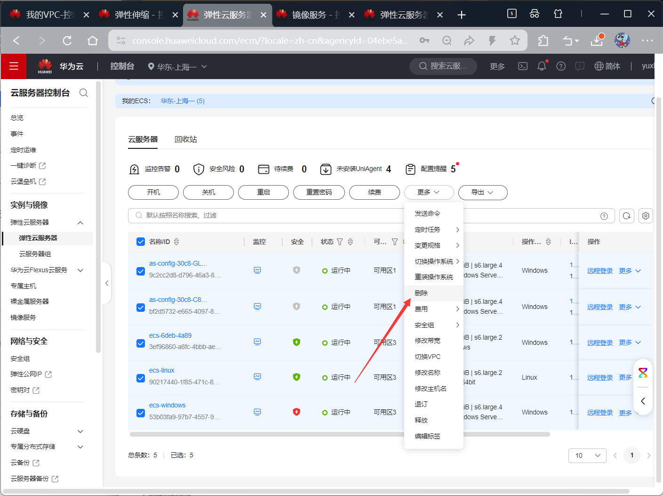663x496 pixels.
Task: Switch to the 镜像服务 browser tab
Action: click(315, 15)
